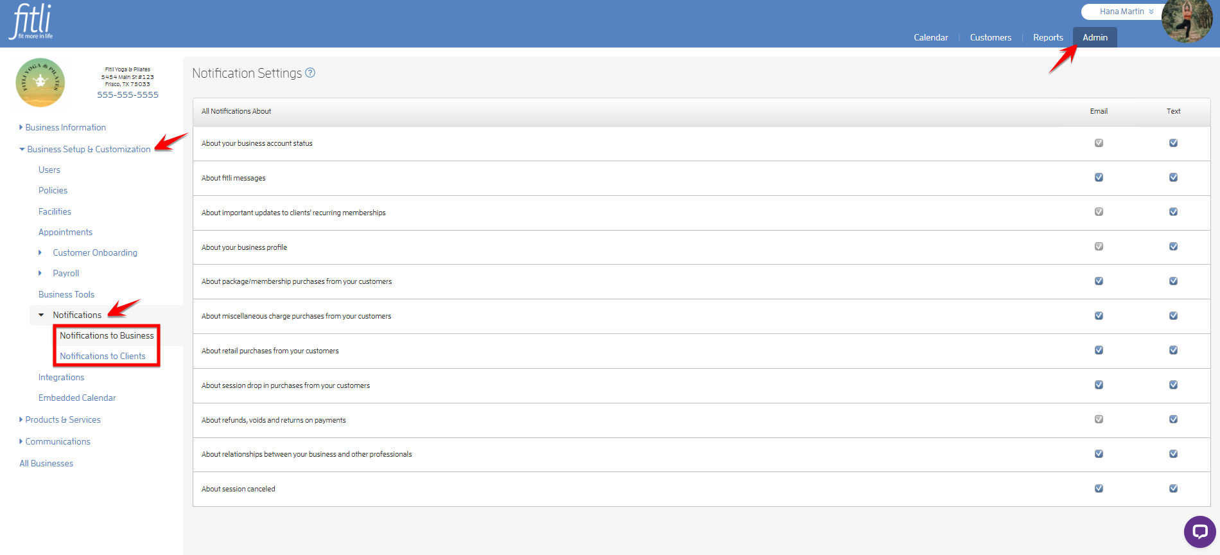Viewport: 1220px width, 555px height.
Task: Click the fitli logo
Action: (31, 22)
